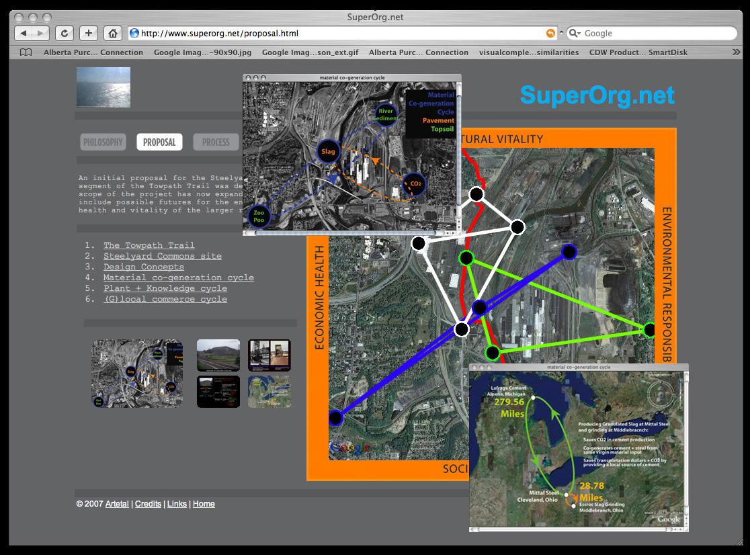Show hidden bookmarks with the double chevron
750x555 pixels.
[x=736, y=52]
